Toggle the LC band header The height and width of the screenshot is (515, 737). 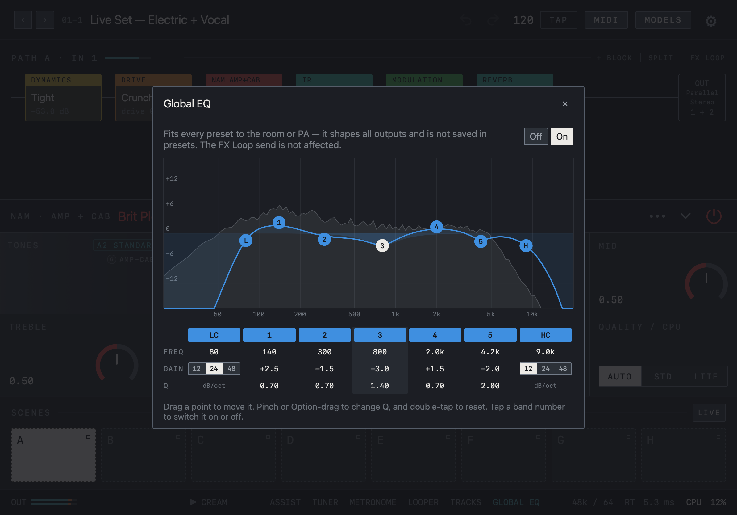pyautogui.click(x=214, y=335)
